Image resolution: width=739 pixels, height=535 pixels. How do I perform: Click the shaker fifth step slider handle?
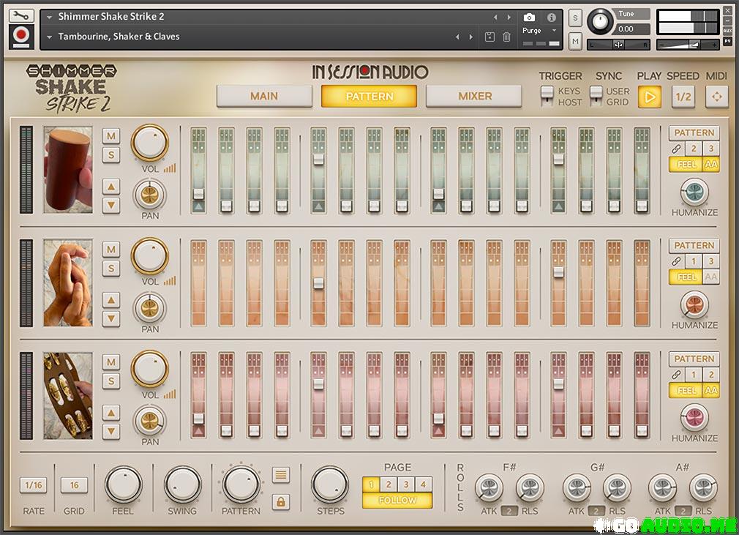coord(318,283)
